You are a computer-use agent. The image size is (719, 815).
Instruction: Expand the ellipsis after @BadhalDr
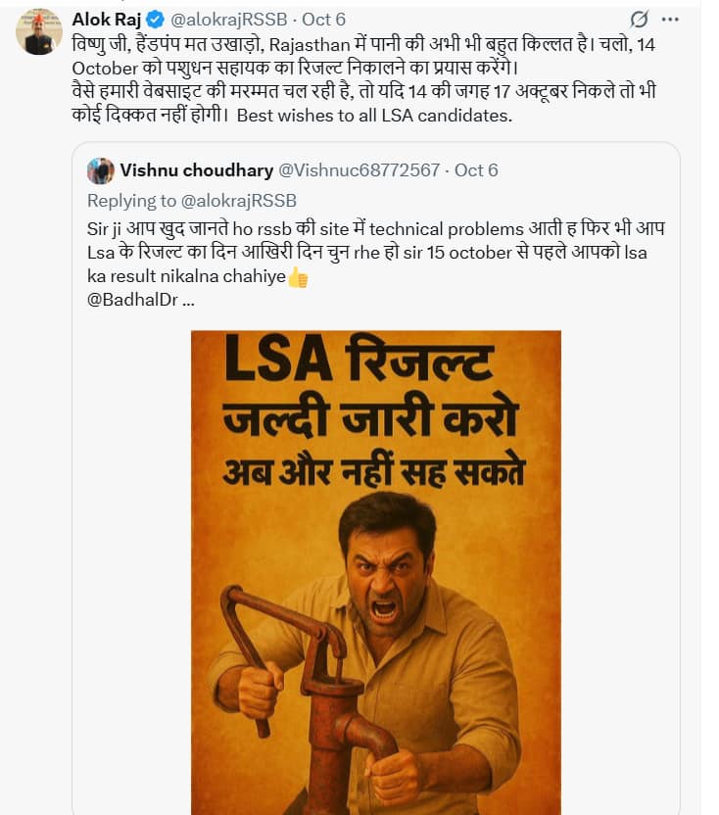[x=187, y=300]
